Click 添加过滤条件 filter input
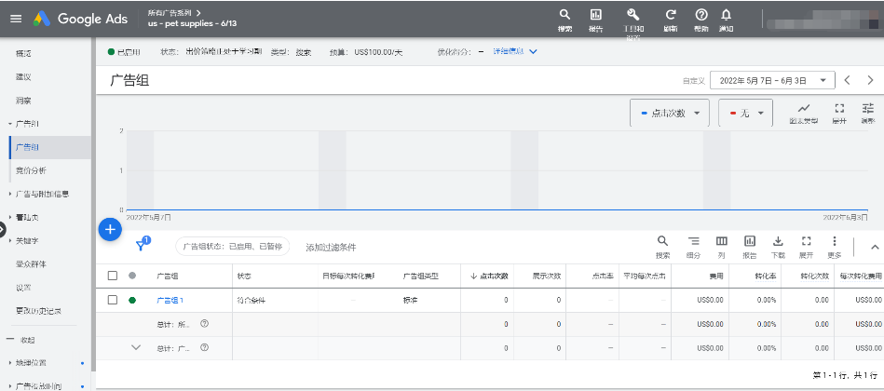Viewport: 884px width, 391px height. [331, 247]
